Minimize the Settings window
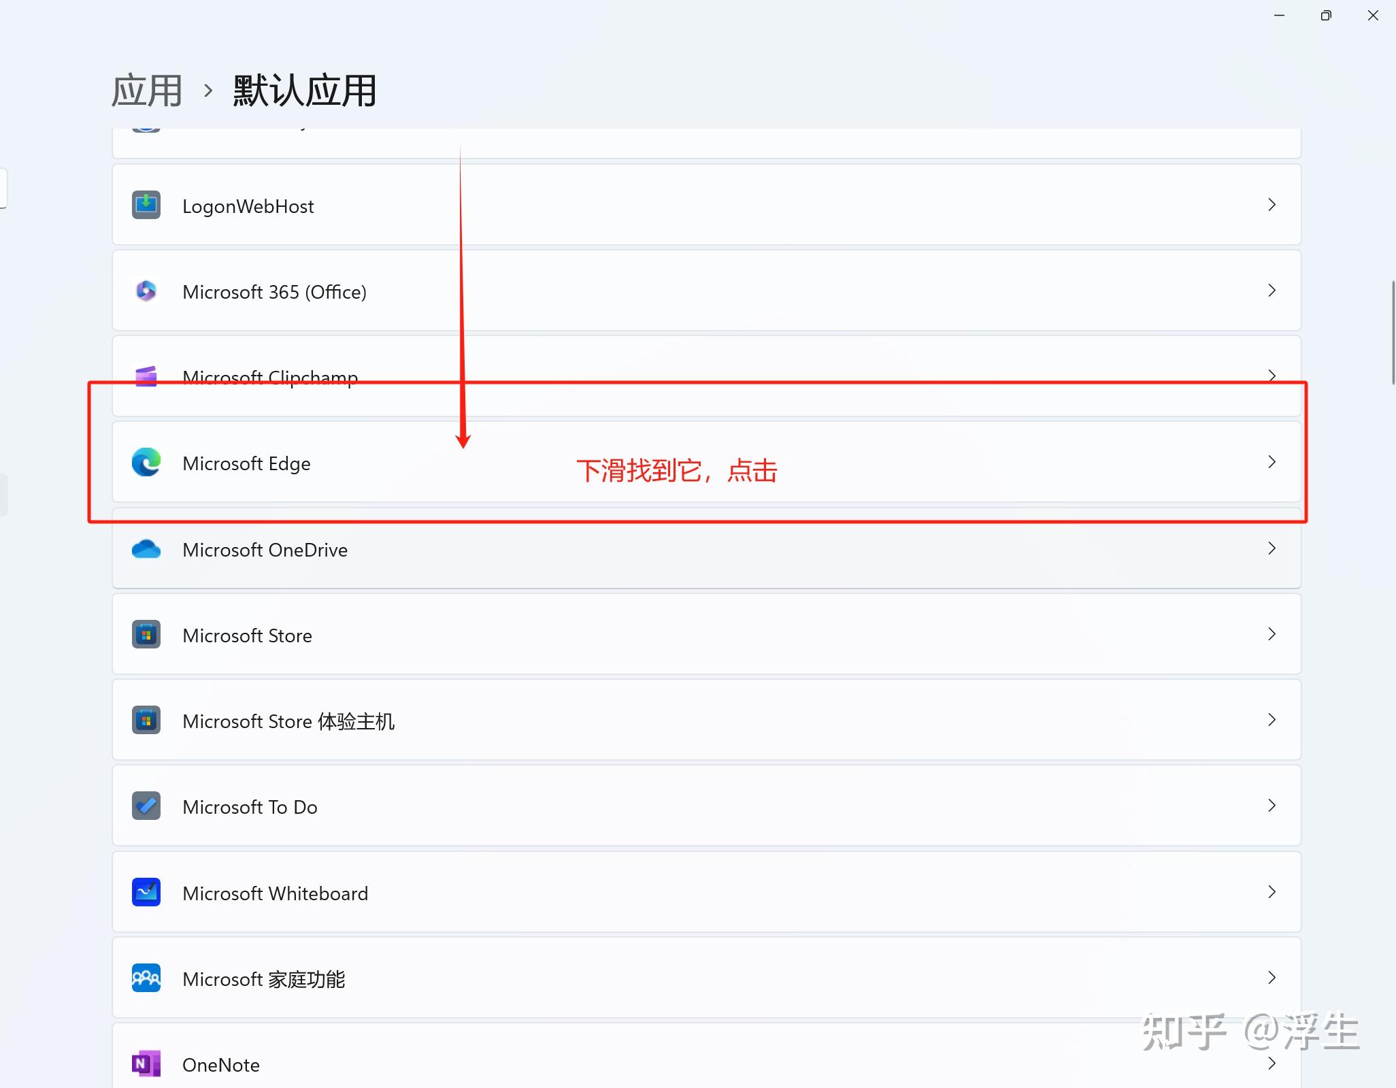Image resolution: width=1396 pixels, height=1088 pixels. pos(1279,15)
